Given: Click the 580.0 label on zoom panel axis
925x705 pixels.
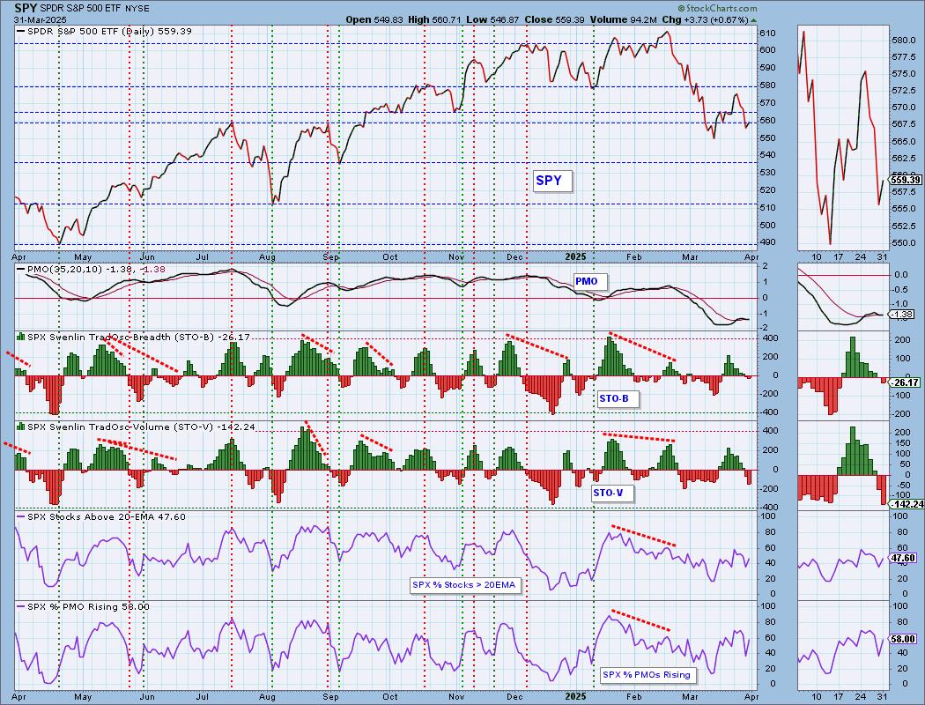Looking at the screenshot, I should click(905, 41).
